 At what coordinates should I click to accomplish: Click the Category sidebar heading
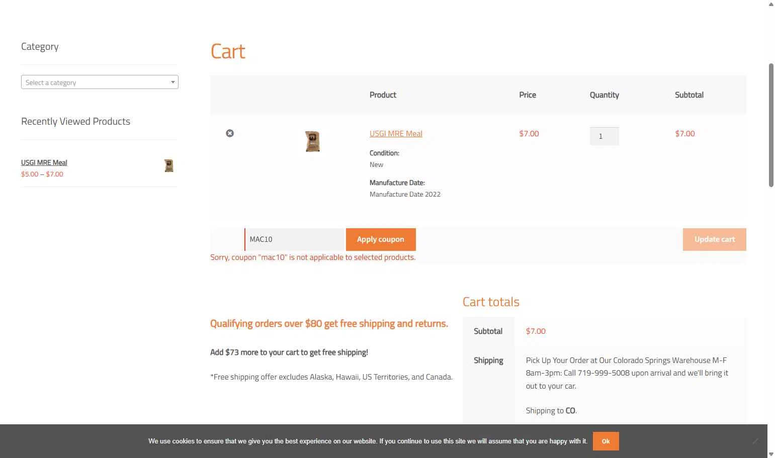click(40, 46)
